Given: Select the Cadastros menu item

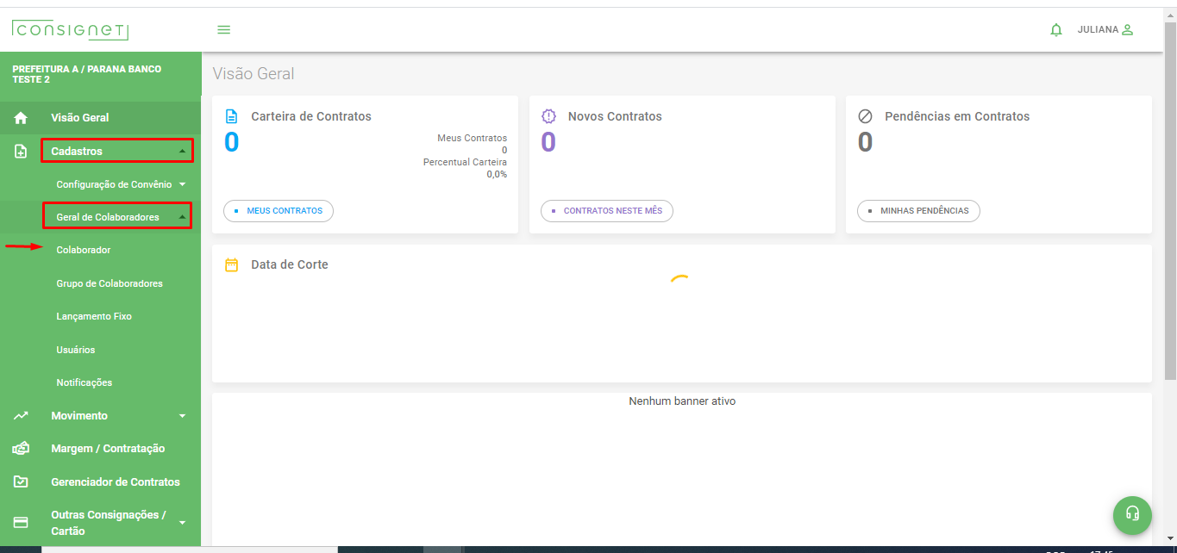Looking at the screenshot, I should pos(77,152).
